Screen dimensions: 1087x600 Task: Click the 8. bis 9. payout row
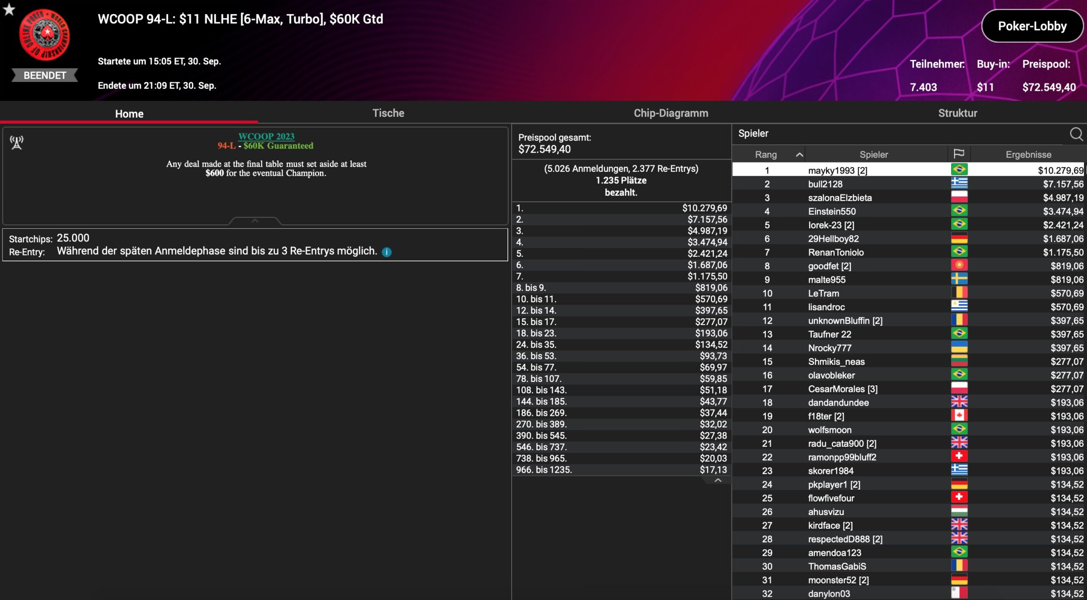coord(622,287)
